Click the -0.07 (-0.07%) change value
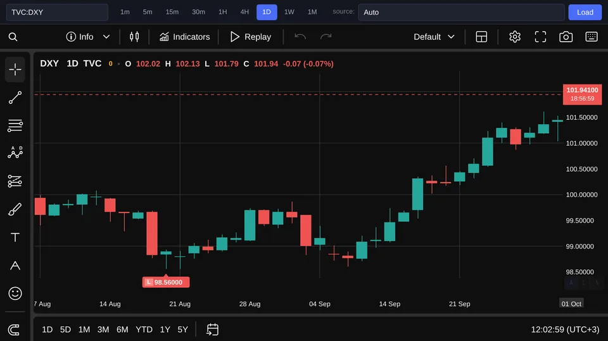 308,63
